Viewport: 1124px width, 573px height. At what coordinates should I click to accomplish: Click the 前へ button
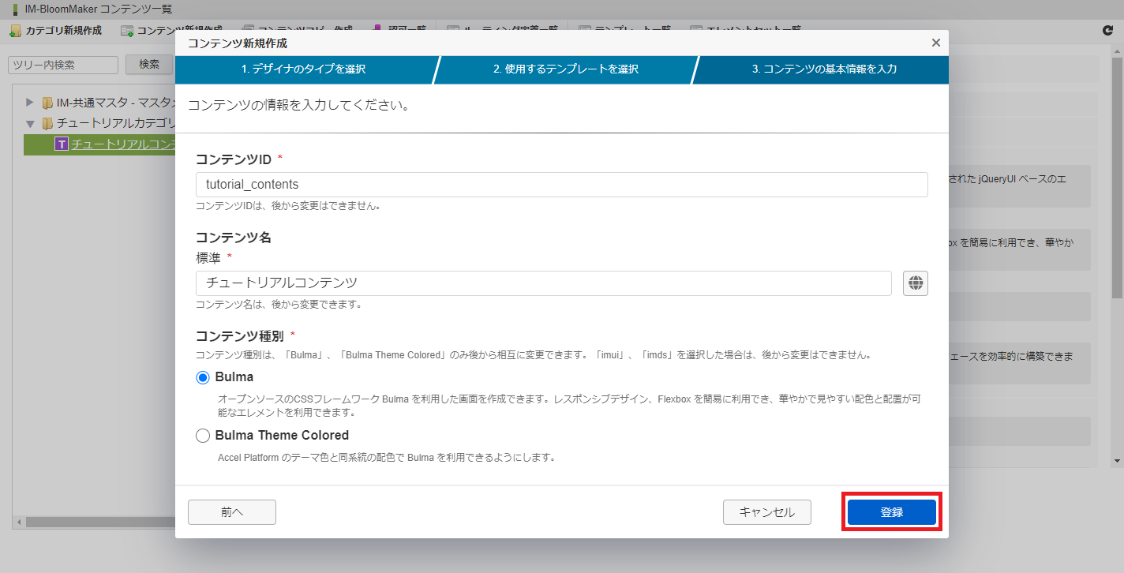pyautogui.click(x=232, y=512)
